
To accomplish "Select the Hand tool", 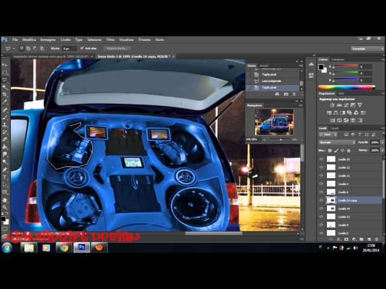I will click(5, 200).
